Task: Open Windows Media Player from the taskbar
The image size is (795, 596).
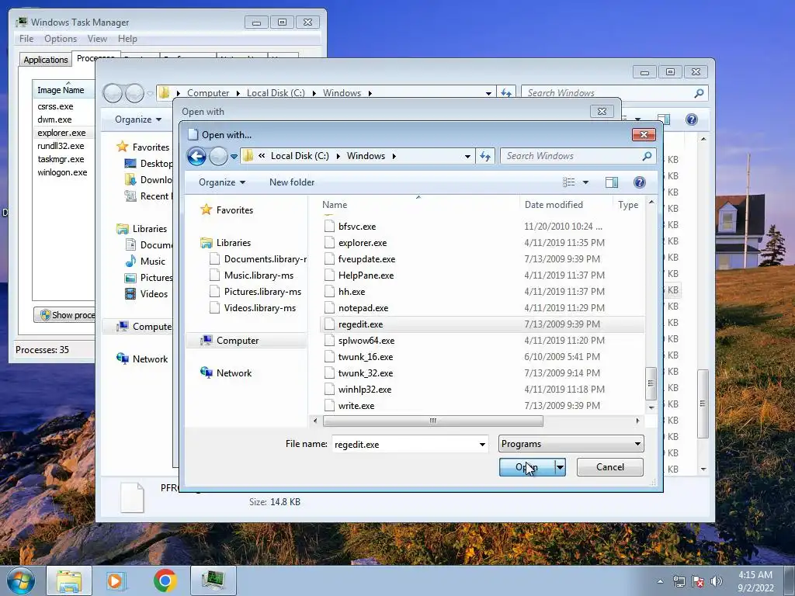Action: [x=116, y=580]
